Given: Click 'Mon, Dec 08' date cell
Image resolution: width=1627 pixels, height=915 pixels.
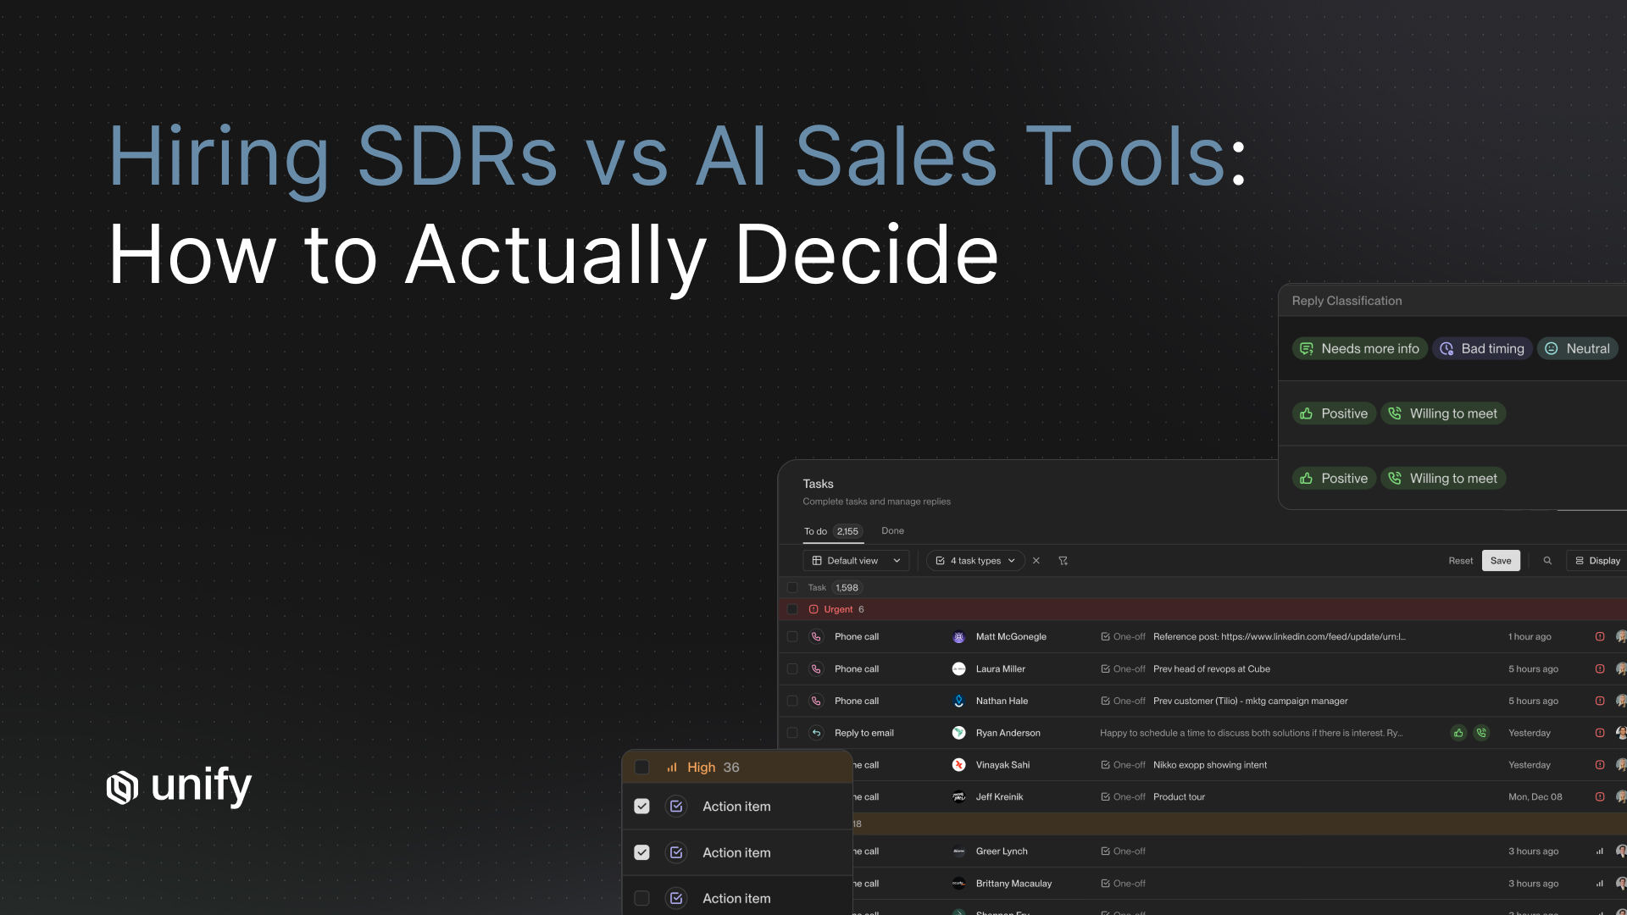Looking at the screenshot, I should click(x=1535, y=797).
